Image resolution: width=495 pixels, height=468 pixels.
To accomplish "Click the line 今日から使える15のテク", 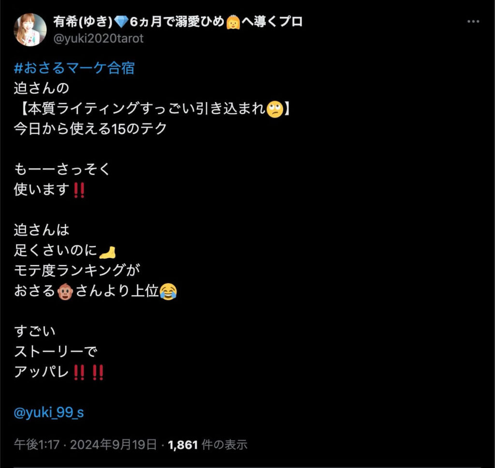I will 90,129.
